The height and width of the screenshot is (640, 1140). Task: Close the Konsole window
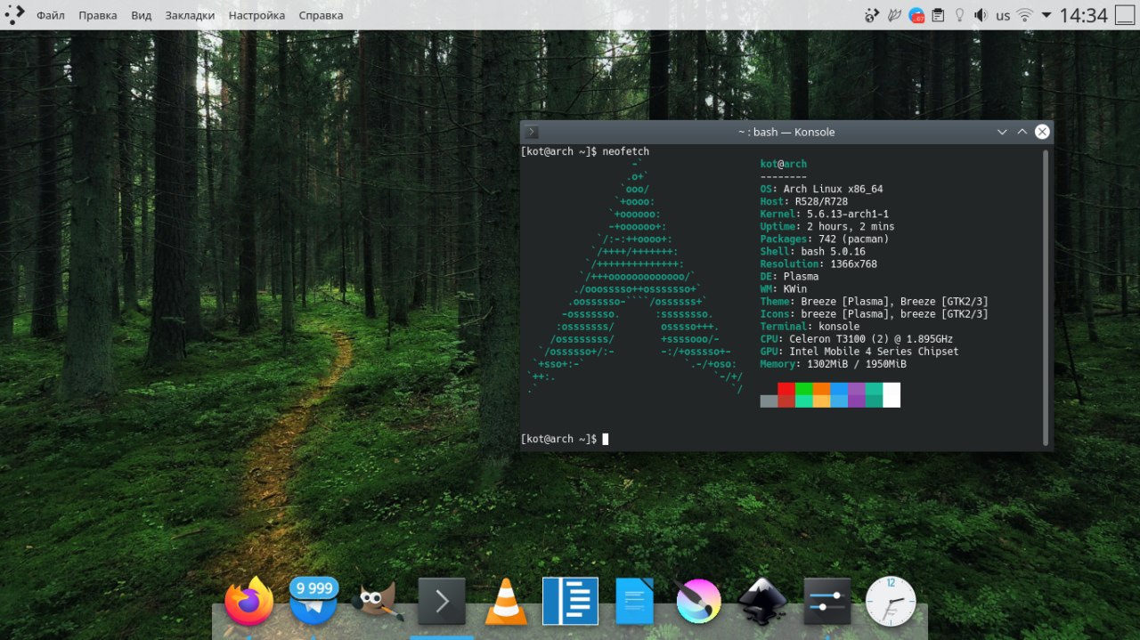(1042, 132)
